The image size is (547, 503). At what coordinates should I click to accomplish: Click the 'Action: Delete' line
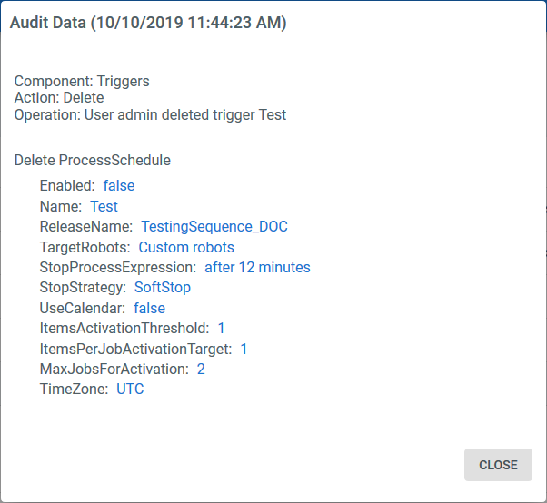[x=59, y=97]
